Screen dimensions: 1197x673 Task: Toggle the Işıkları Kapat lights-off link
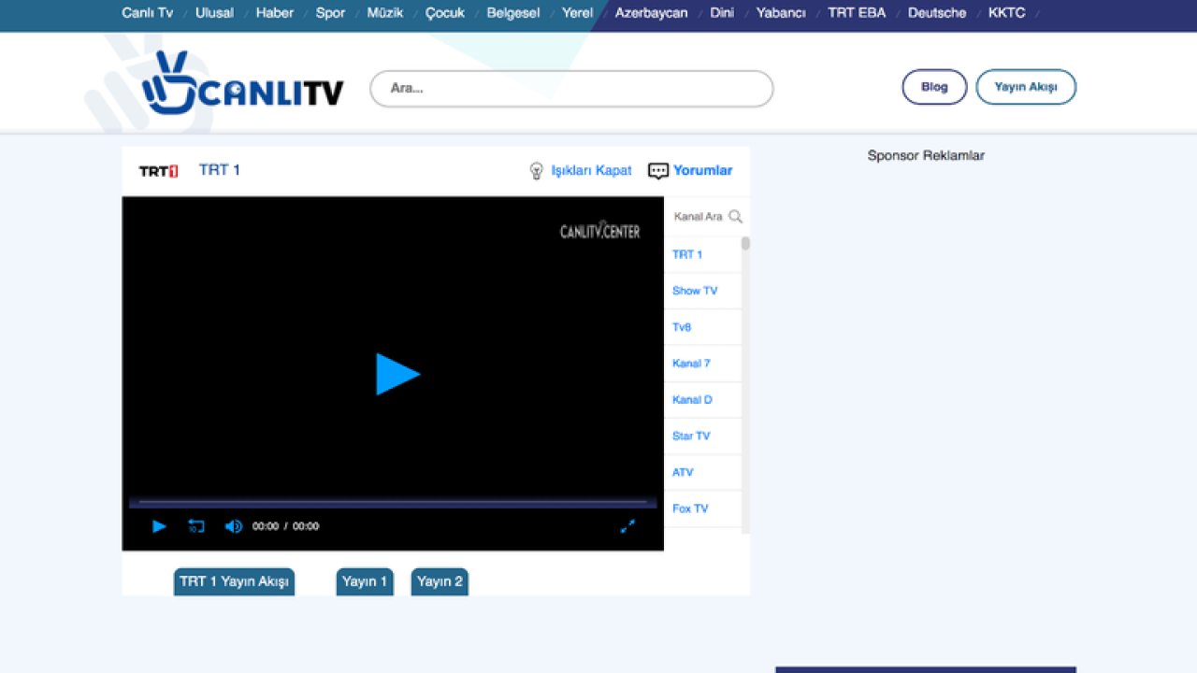[x=591, y=170]
